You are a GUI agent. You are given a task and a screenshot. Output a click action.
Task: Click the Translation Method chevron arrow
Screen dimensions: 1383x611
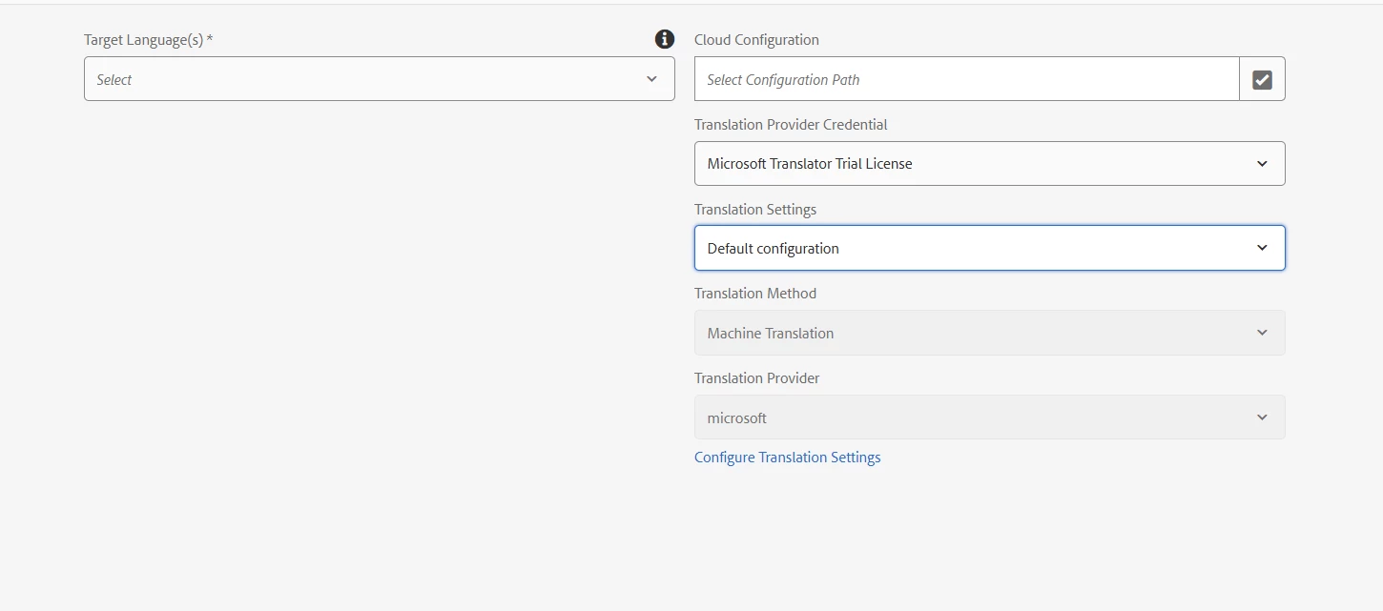click(x=1262, y=333)
